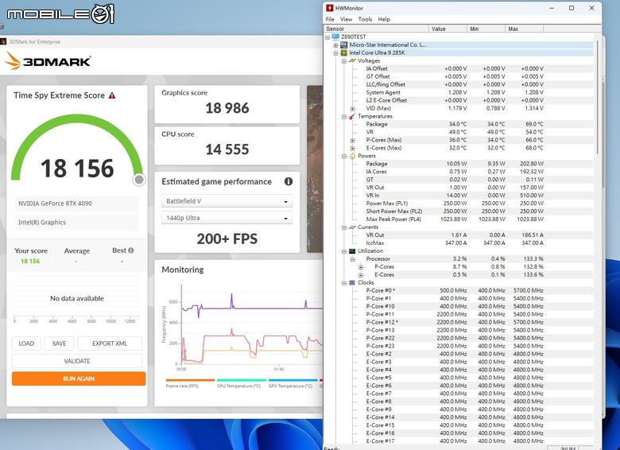Click the Value column header
Screen dimensions: 620x450
coord(448,29)
